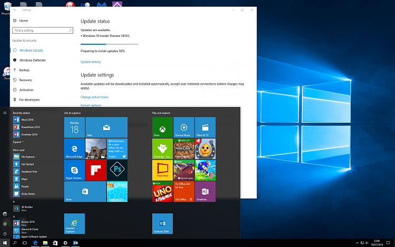
Task: Open the OneNote tile
Action: click(205, 192)
